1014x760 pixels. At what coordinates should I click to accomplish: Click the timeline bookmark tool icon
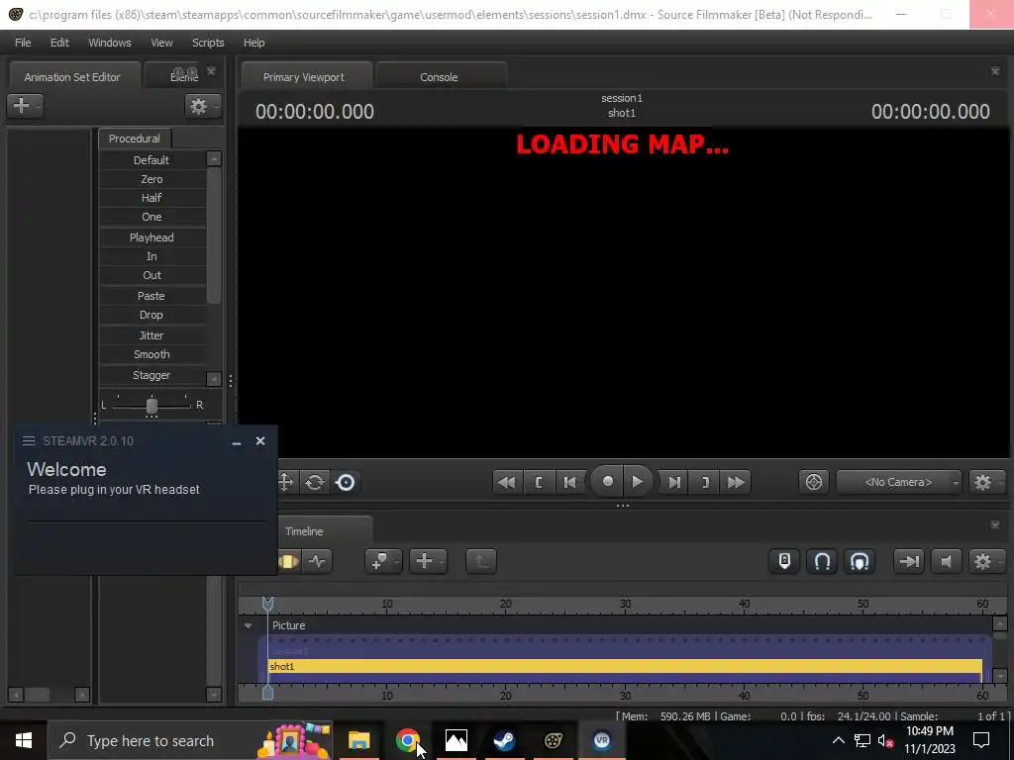pos(383,561)
